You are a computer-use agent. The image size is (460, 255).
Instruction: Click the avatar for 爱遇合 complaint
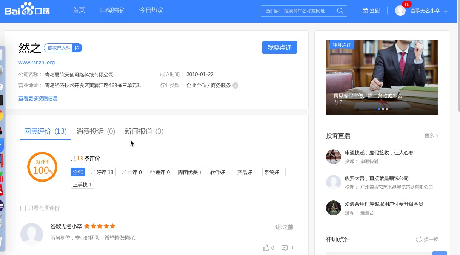[x=334, y=208]
